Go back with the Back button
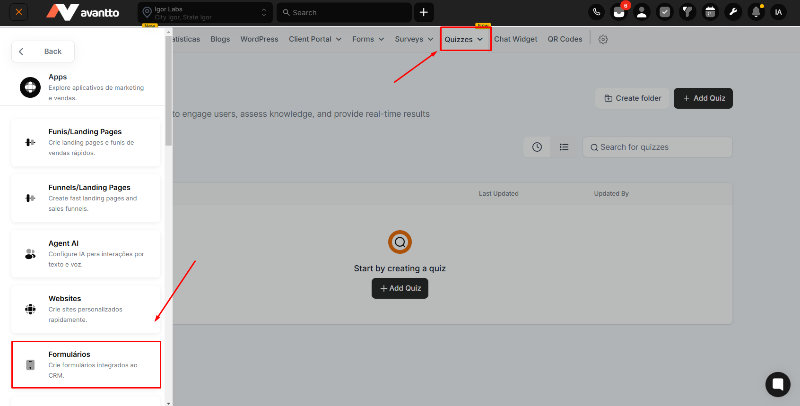This screenshot has width=800, height=406. (43, 52)
